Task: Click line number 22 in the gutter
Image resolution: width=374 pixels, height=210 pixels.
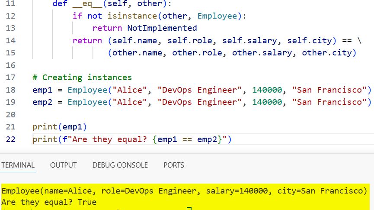Action: [x=10, y=139]
